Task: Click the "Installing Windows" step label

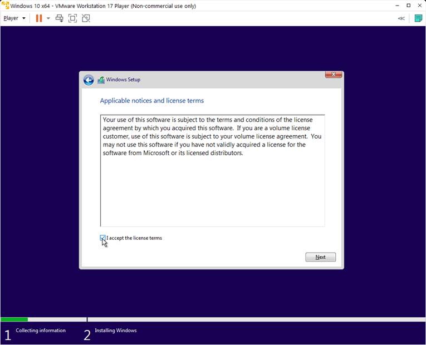Action: click(x=115, y=331)
